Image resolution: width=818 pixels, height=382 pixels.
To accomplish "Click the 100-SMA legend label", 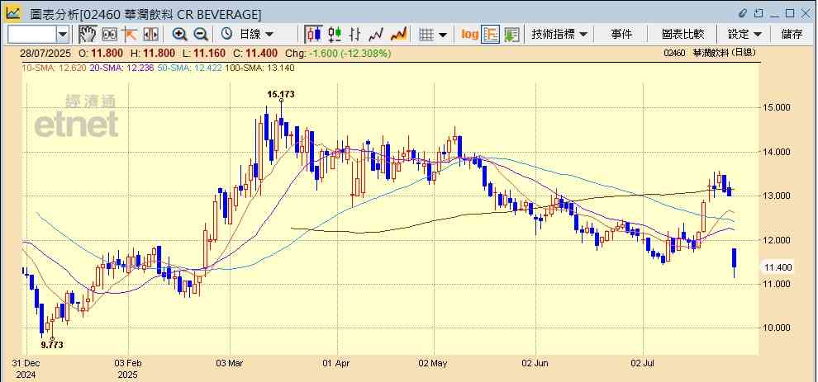I will click(259, 68).
